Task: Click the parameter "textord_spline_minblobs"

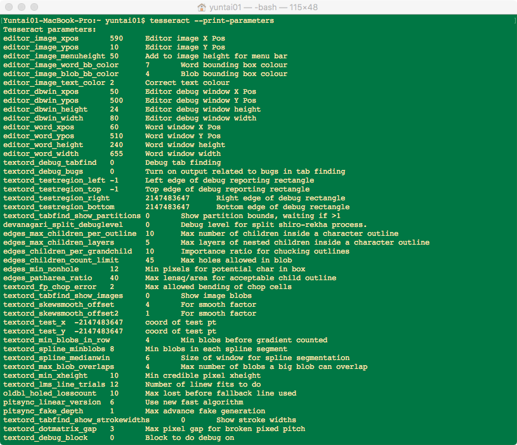Action: 54,350
